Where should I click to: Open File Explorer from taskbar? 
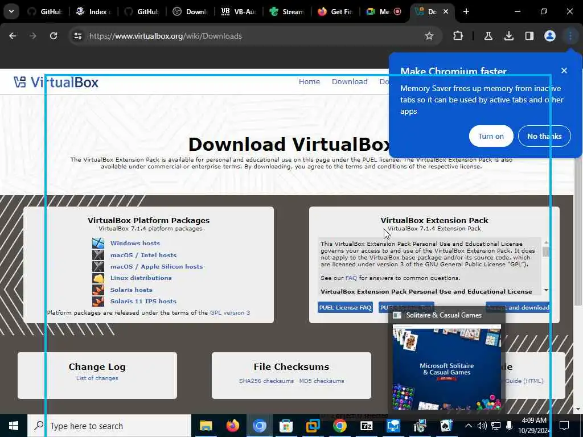206,426
